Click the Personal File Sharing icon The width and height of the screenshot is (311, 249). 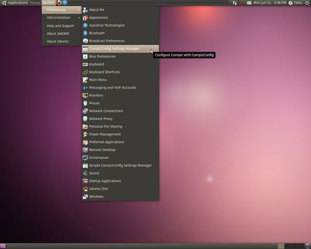click(x=85, y=126)
